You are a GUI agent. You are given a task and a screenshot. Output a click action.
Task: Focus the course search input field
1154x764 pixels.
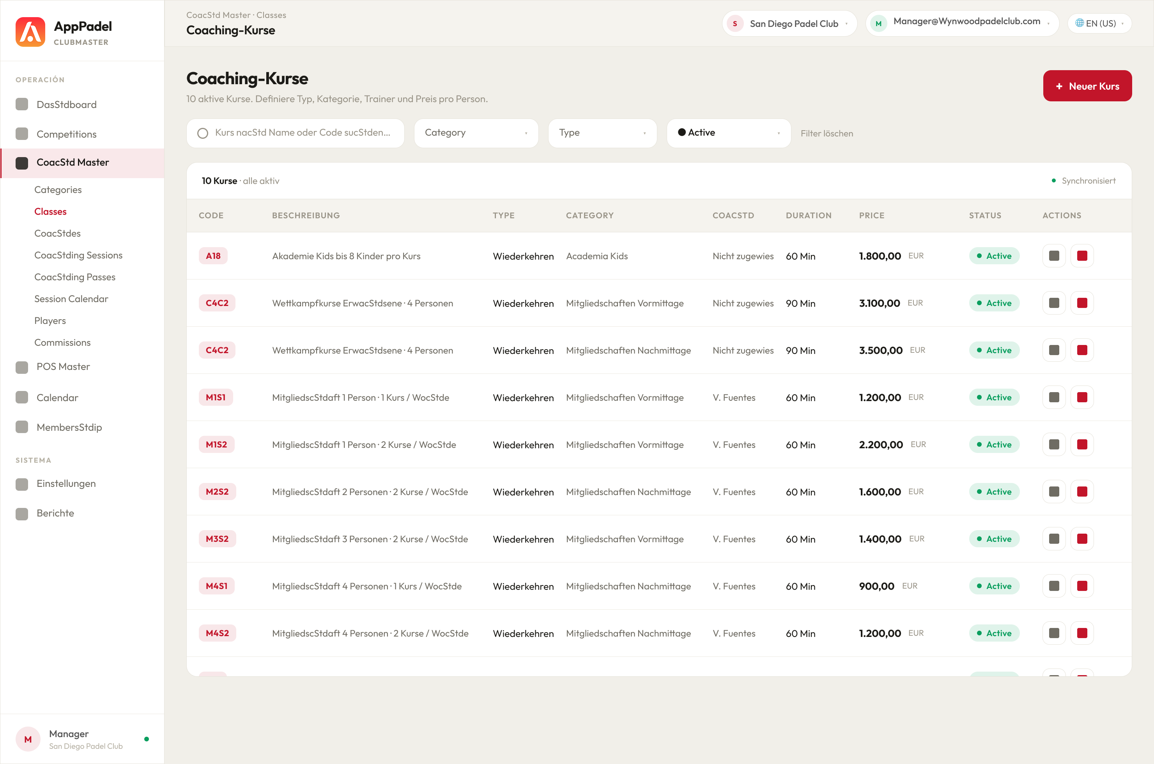tap(296, 133)
